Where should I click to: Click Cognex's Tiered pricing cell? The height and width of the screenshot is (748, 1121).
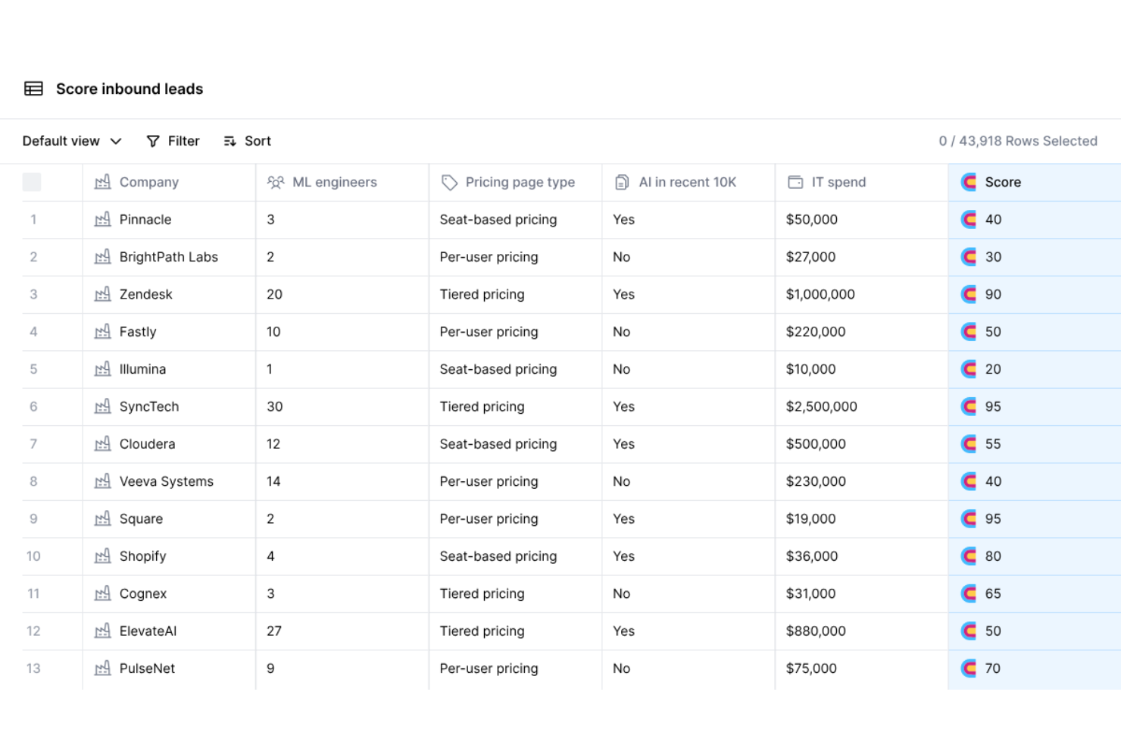515,593
